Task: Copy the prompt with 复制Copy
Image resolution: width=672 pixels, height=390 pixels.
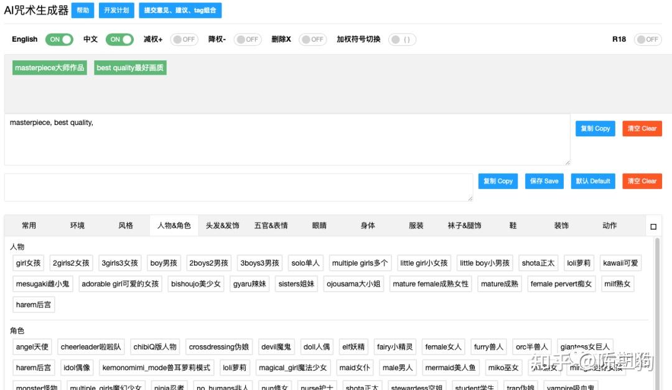Action: pos(595,129)
